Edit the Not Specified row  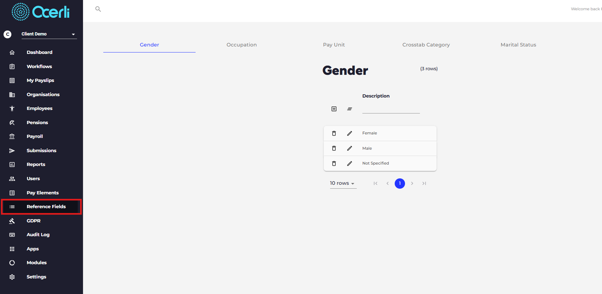[350, 163]
